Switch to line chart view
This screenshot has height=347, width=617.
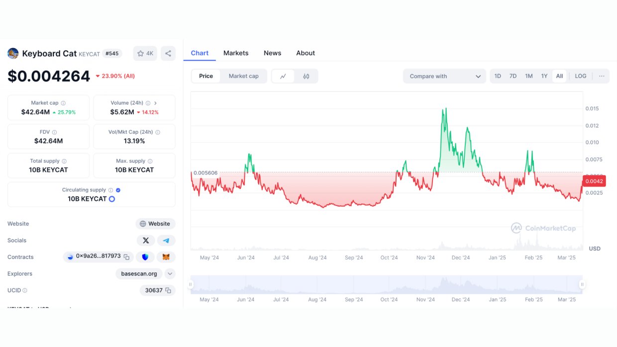coord(283,76)
